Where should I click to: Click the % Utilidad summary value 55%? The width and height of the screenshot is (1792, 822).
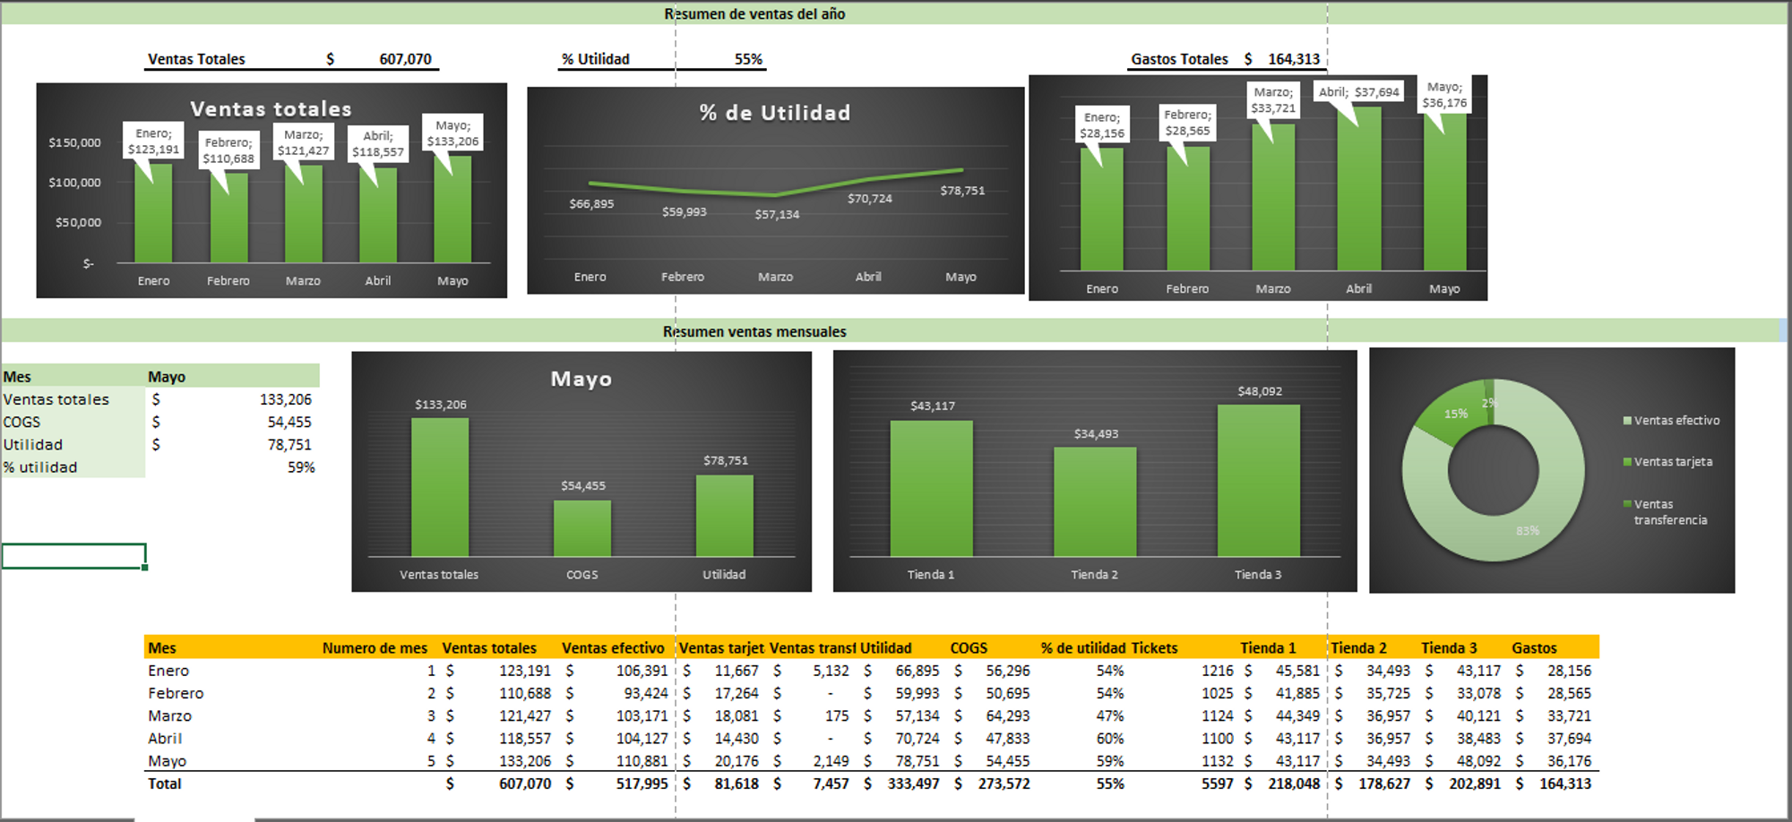click(x=748, y=59)
